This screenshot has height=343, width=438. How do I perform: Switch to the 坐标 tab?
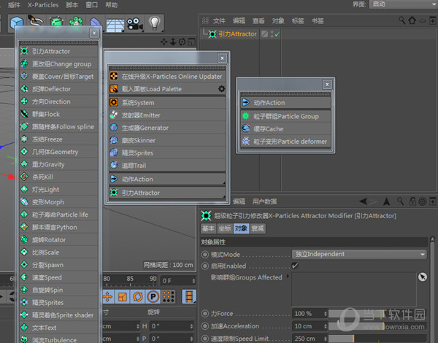pyautogui.click(x=225, y=228)
